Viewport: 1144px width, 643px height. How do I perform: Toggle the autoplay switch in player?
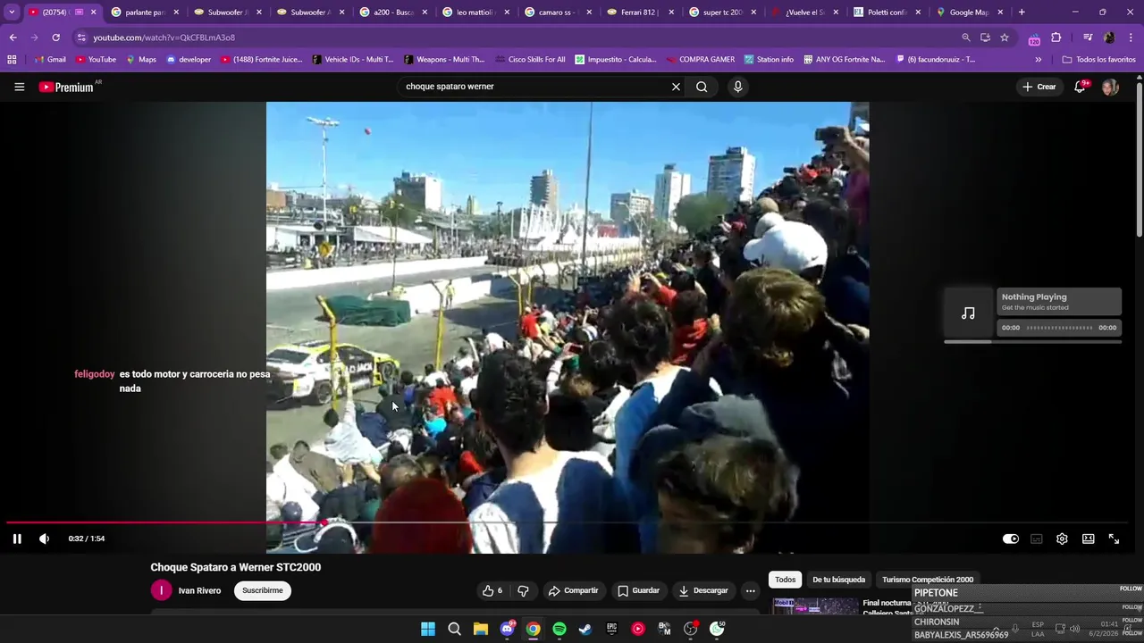[x=1010, y=539]
